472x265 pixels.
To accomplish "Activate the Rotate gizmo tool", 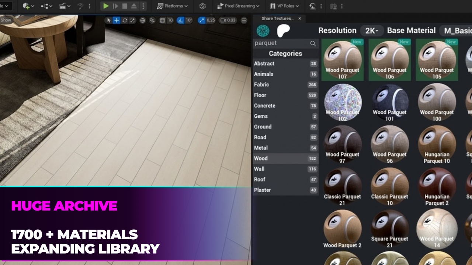I will [x=125, y=20].
